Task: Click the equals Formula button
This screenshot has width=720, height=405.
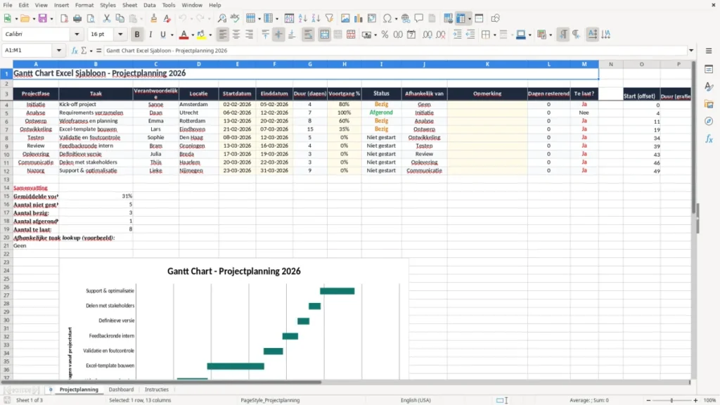Action: pos(98,51)
